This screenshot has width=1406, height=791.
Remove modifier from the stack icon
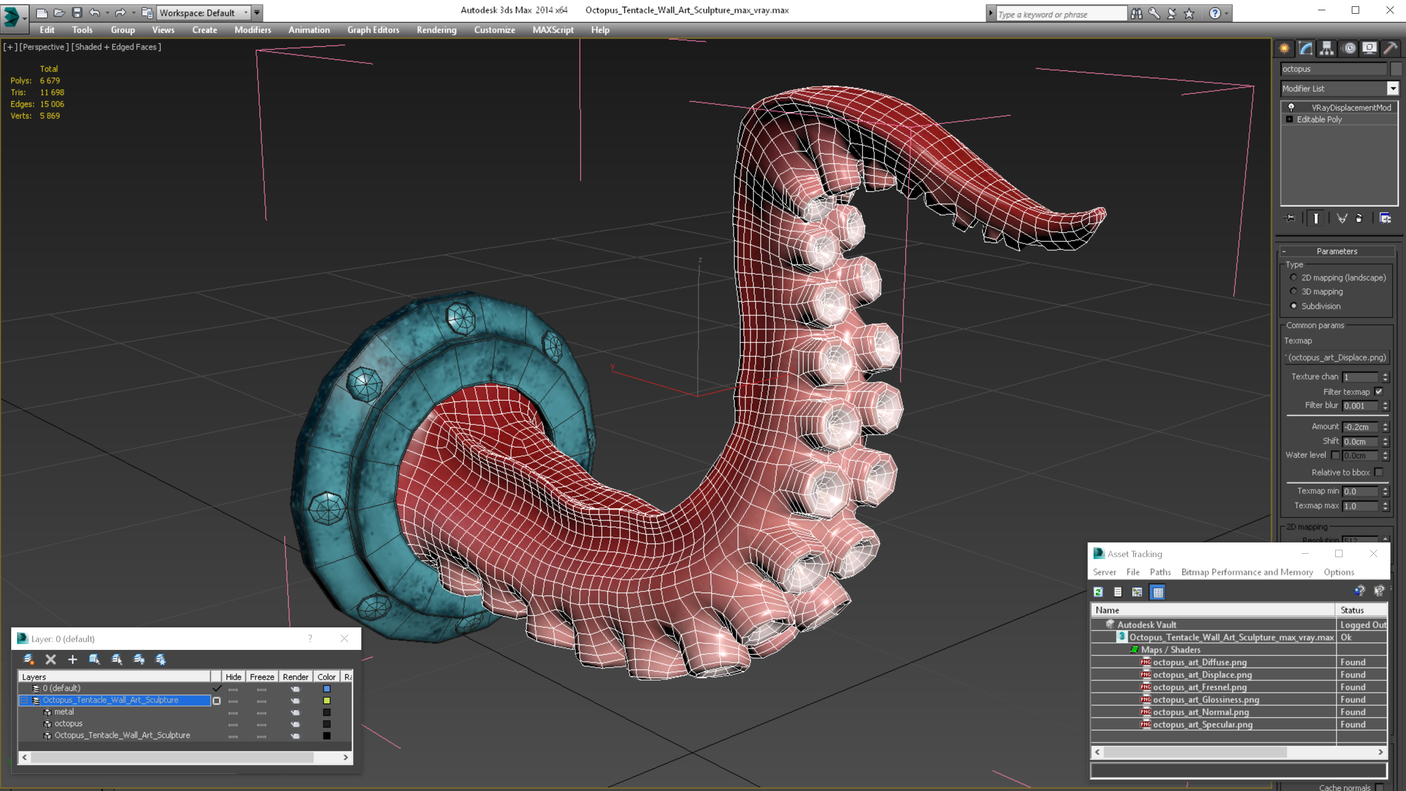[x=1359, y=218]
